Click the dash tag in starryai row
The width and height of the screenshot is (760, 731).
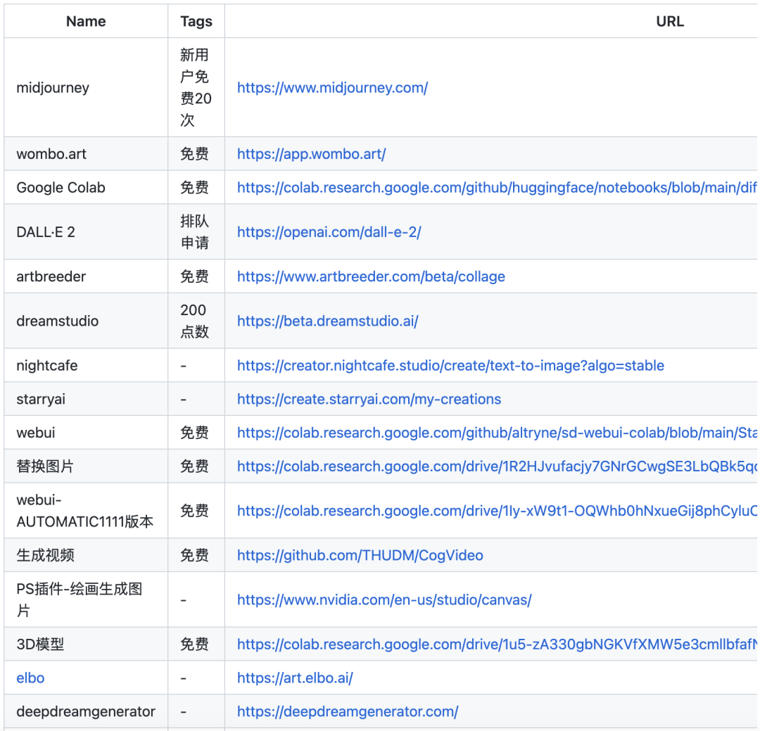click(x=183, y=400)
